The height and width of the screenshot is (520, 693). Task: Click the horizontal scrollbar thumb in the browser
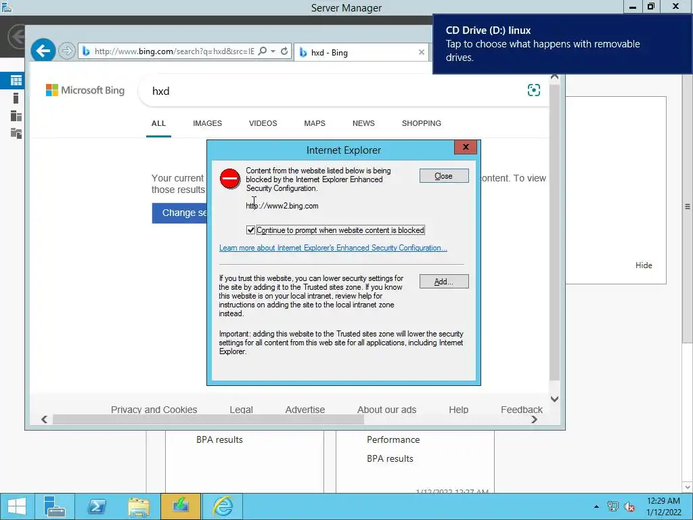pyautogui.click(x=208, y=419)
